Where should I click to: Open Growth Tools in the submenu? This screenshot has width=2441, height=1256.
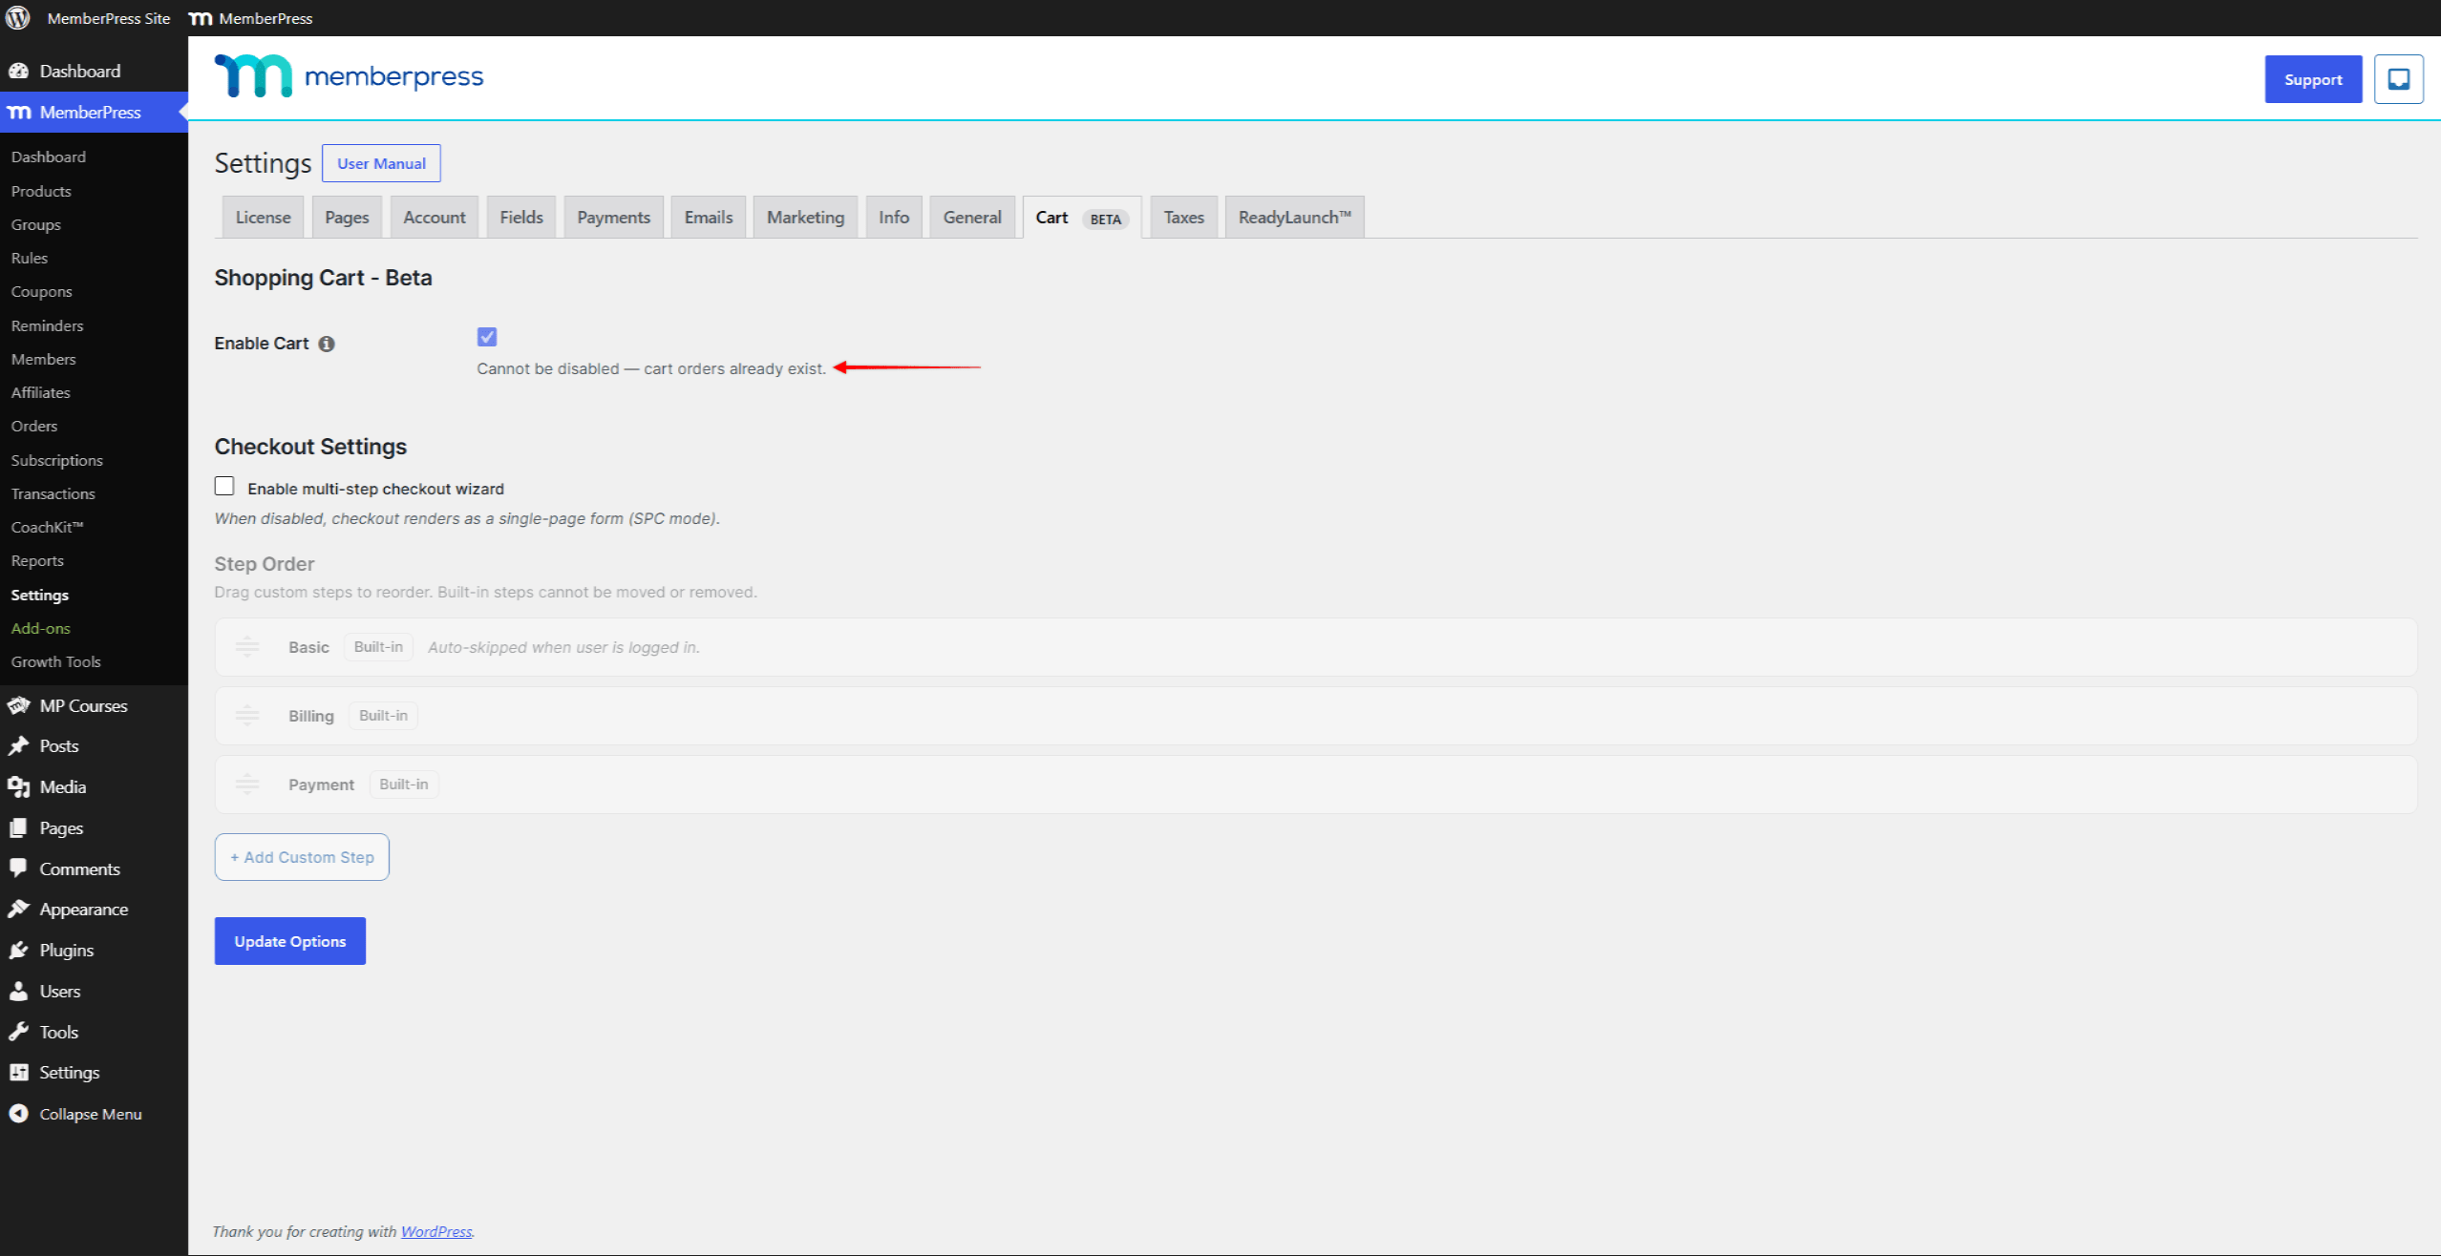[x=56, y=661]
